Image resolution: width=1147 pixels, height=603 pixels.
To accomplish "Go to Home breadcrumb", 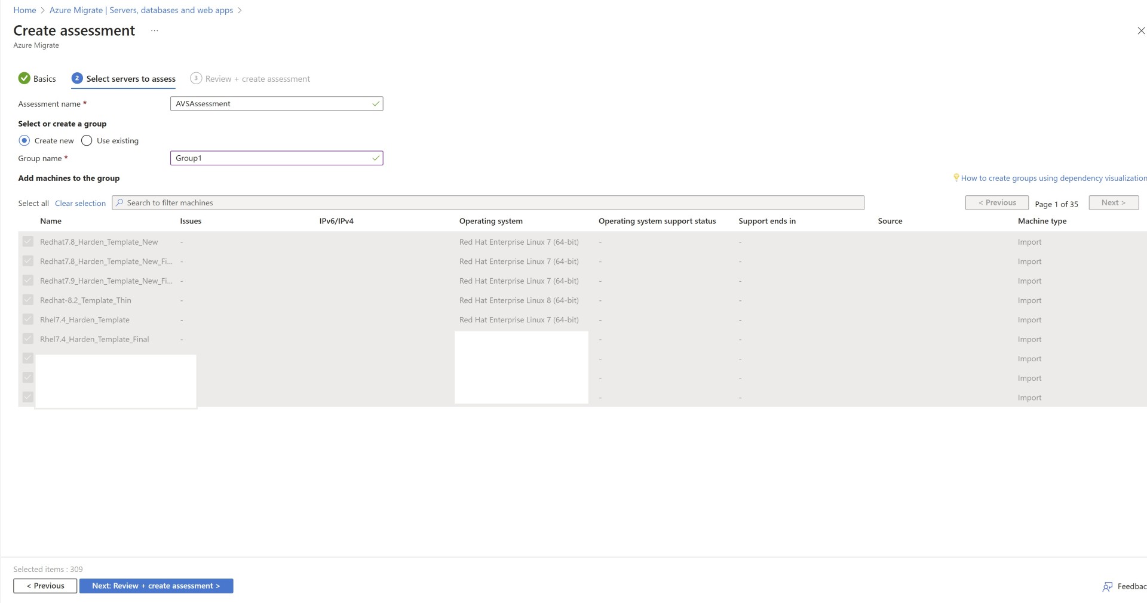I will tap(24, 10).
